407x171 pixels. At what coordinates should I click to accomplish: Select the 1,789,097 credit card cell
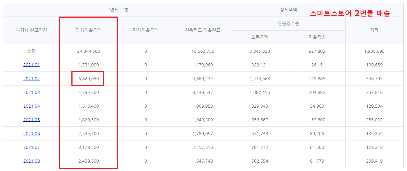point(203,134)
